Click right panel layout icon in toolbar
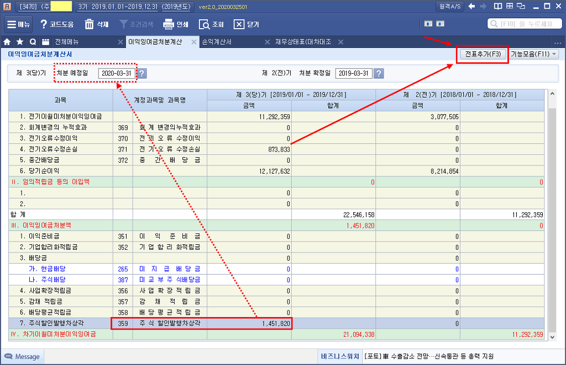Screen dimensions: 566x365 coord(441,24)
